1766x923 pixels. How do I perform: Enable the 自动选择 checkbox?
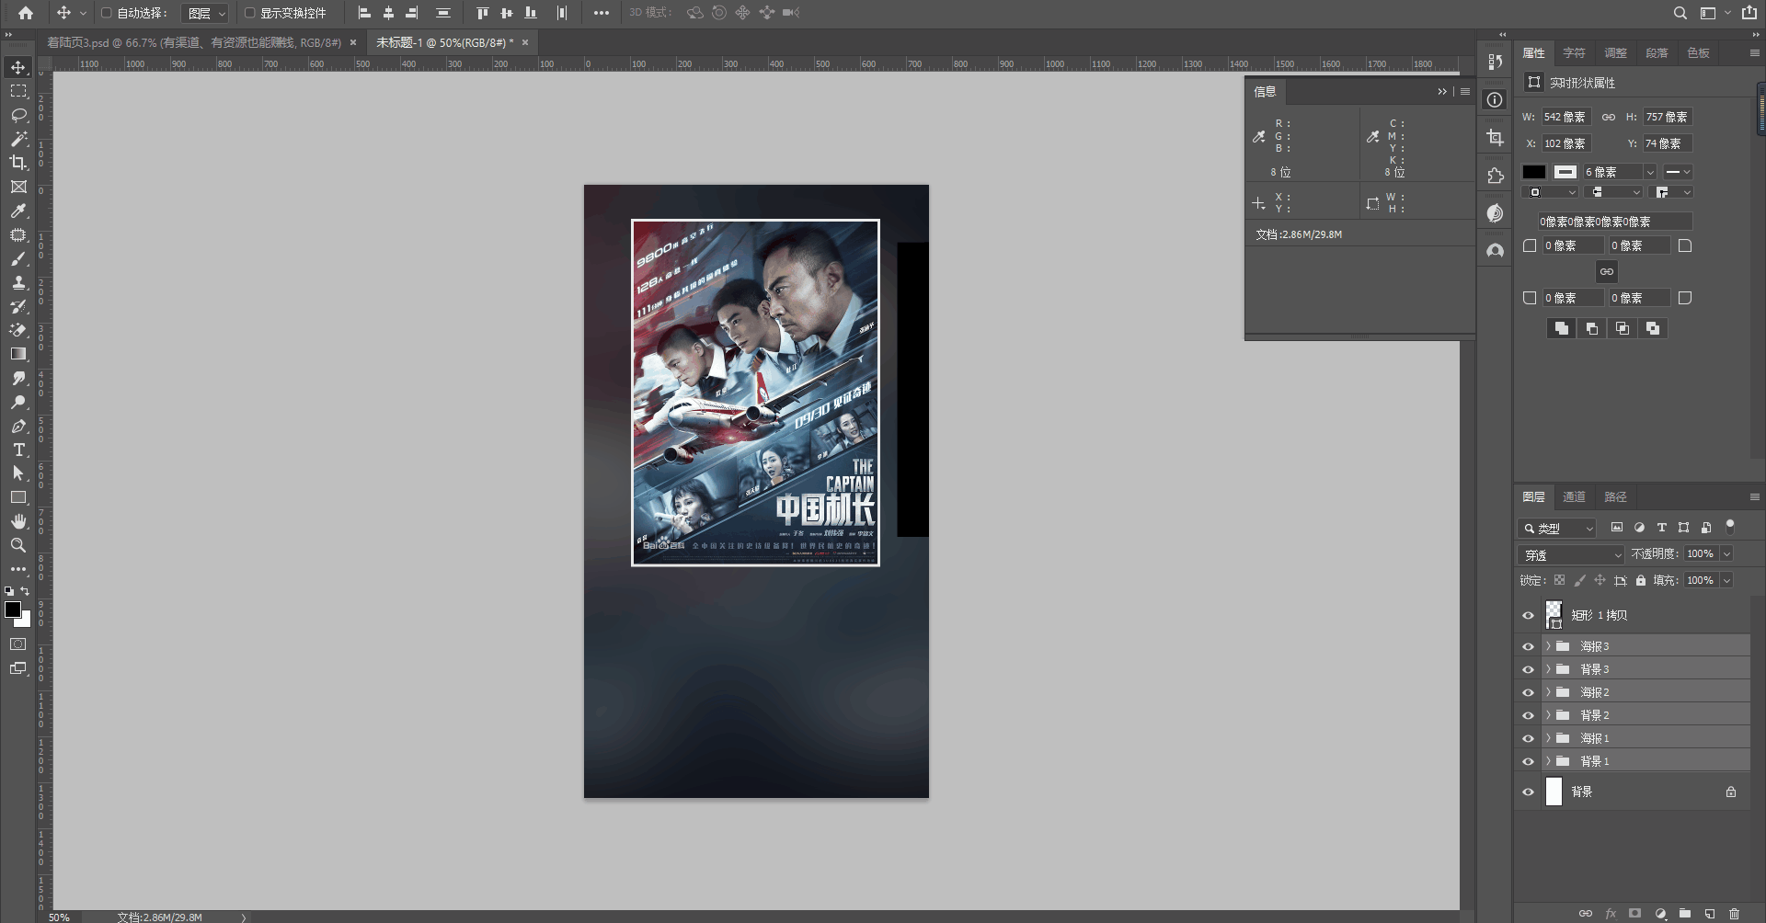tap(106, 13)
